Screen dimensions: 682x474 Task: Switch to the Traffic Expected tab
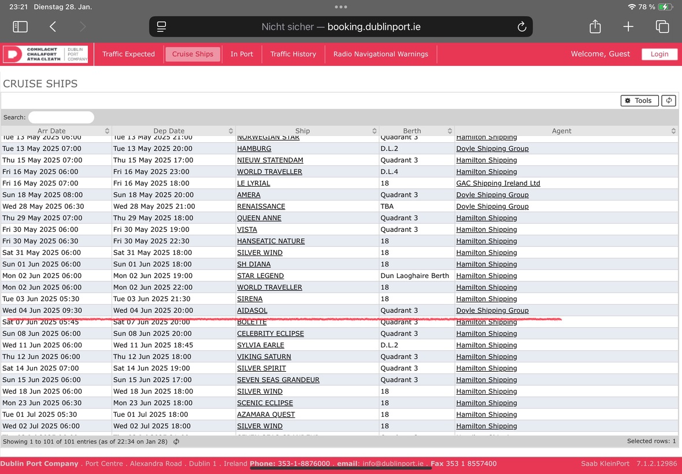[128, 54]
